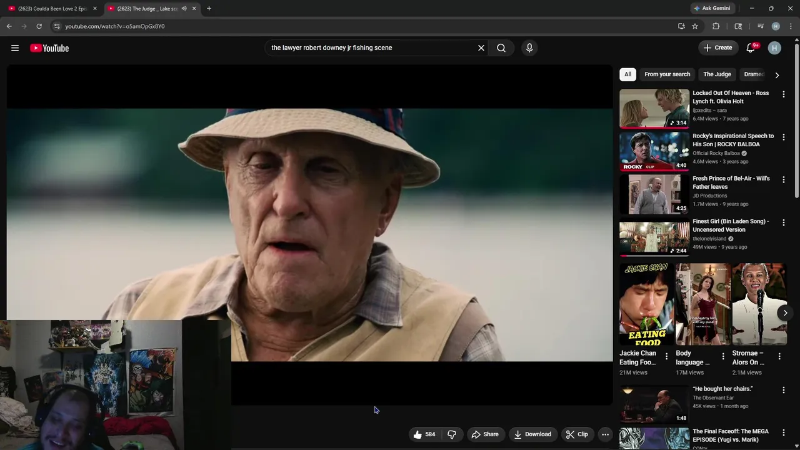Open a new browser tab
This screenshot has width=800, height=450.
click(x=209, y=9)
